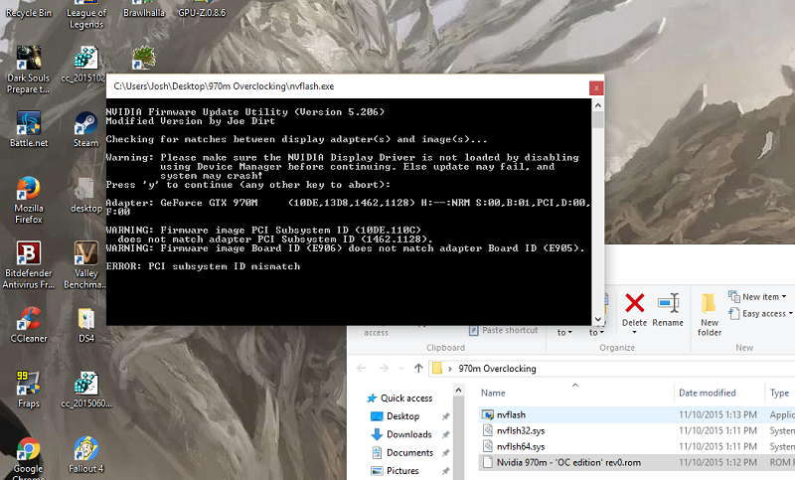Create a New folder from ribbon

[709, 314]
